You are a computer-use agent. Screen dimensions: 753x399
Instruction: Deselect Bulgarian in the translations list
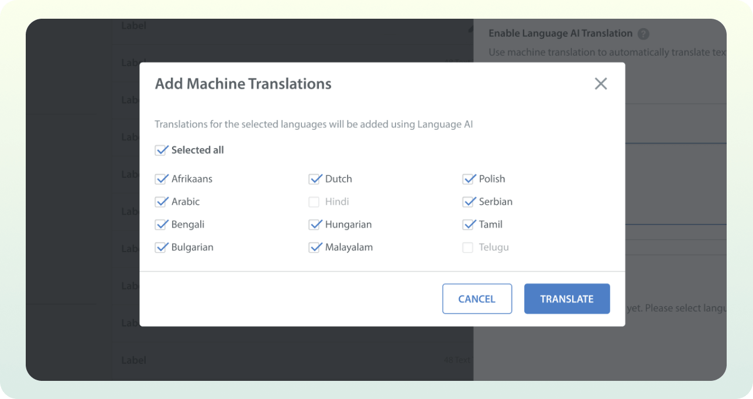[161, 247]
